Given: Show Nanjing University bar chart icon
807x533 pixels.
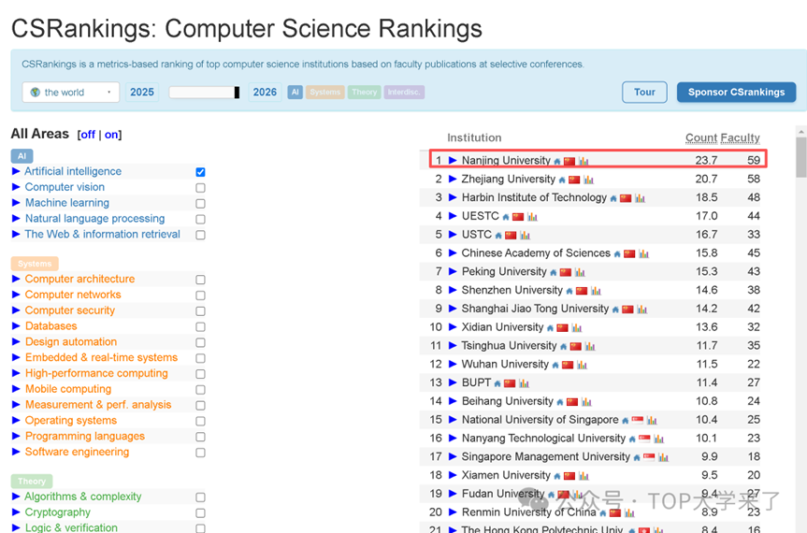Looking at the screenshot, I should click(584, 161).
